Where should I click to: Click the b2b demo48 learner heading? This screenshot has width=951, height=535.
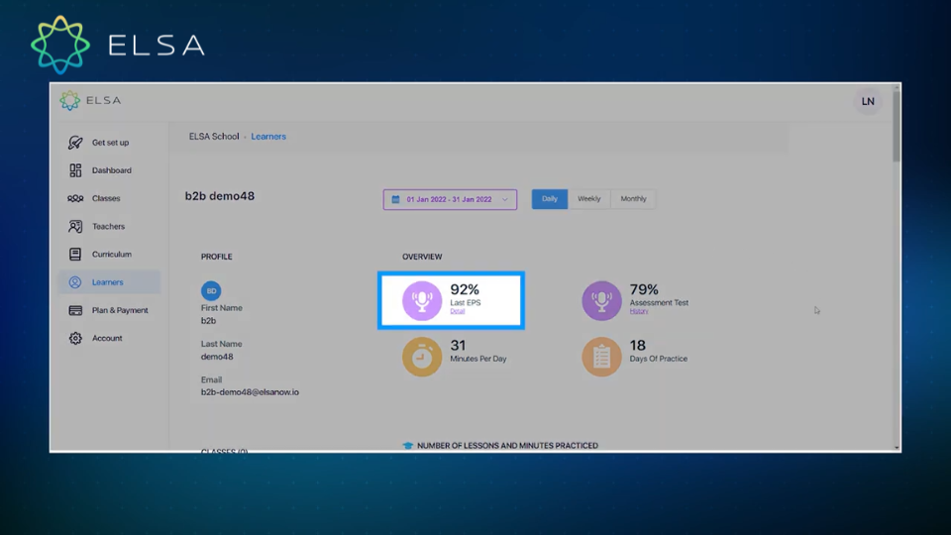coord(220,196)
